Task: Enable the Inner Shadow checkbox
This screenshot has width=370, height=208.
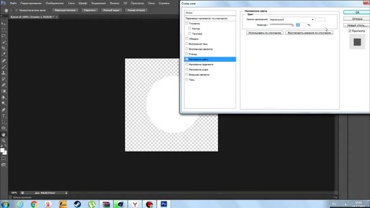Action: click(x=187, y=44)
